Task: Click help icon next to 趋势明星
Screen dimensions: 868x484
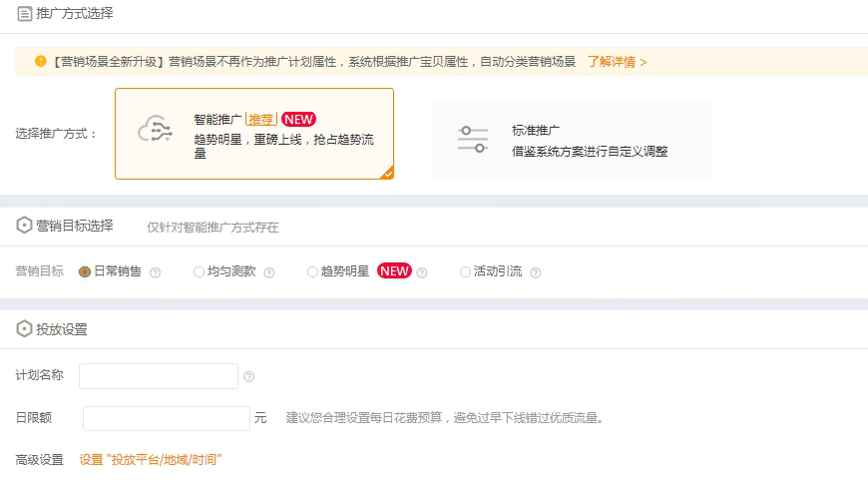Action: tap(422, 272)
